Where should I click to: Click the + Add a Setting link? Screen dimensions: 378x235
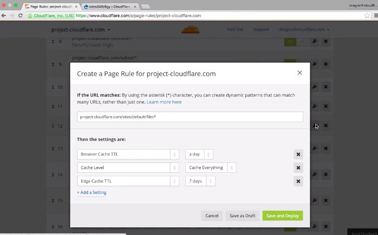92,192
